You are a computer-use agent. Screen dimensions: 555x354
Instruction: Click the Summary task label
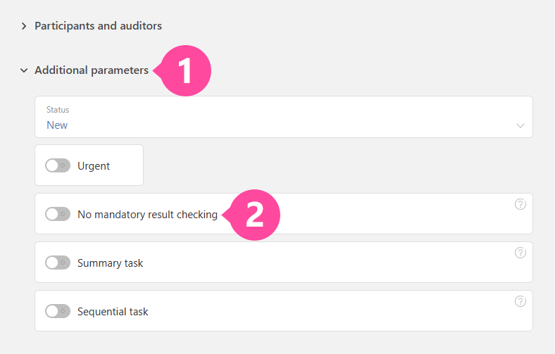click(110, 263)
